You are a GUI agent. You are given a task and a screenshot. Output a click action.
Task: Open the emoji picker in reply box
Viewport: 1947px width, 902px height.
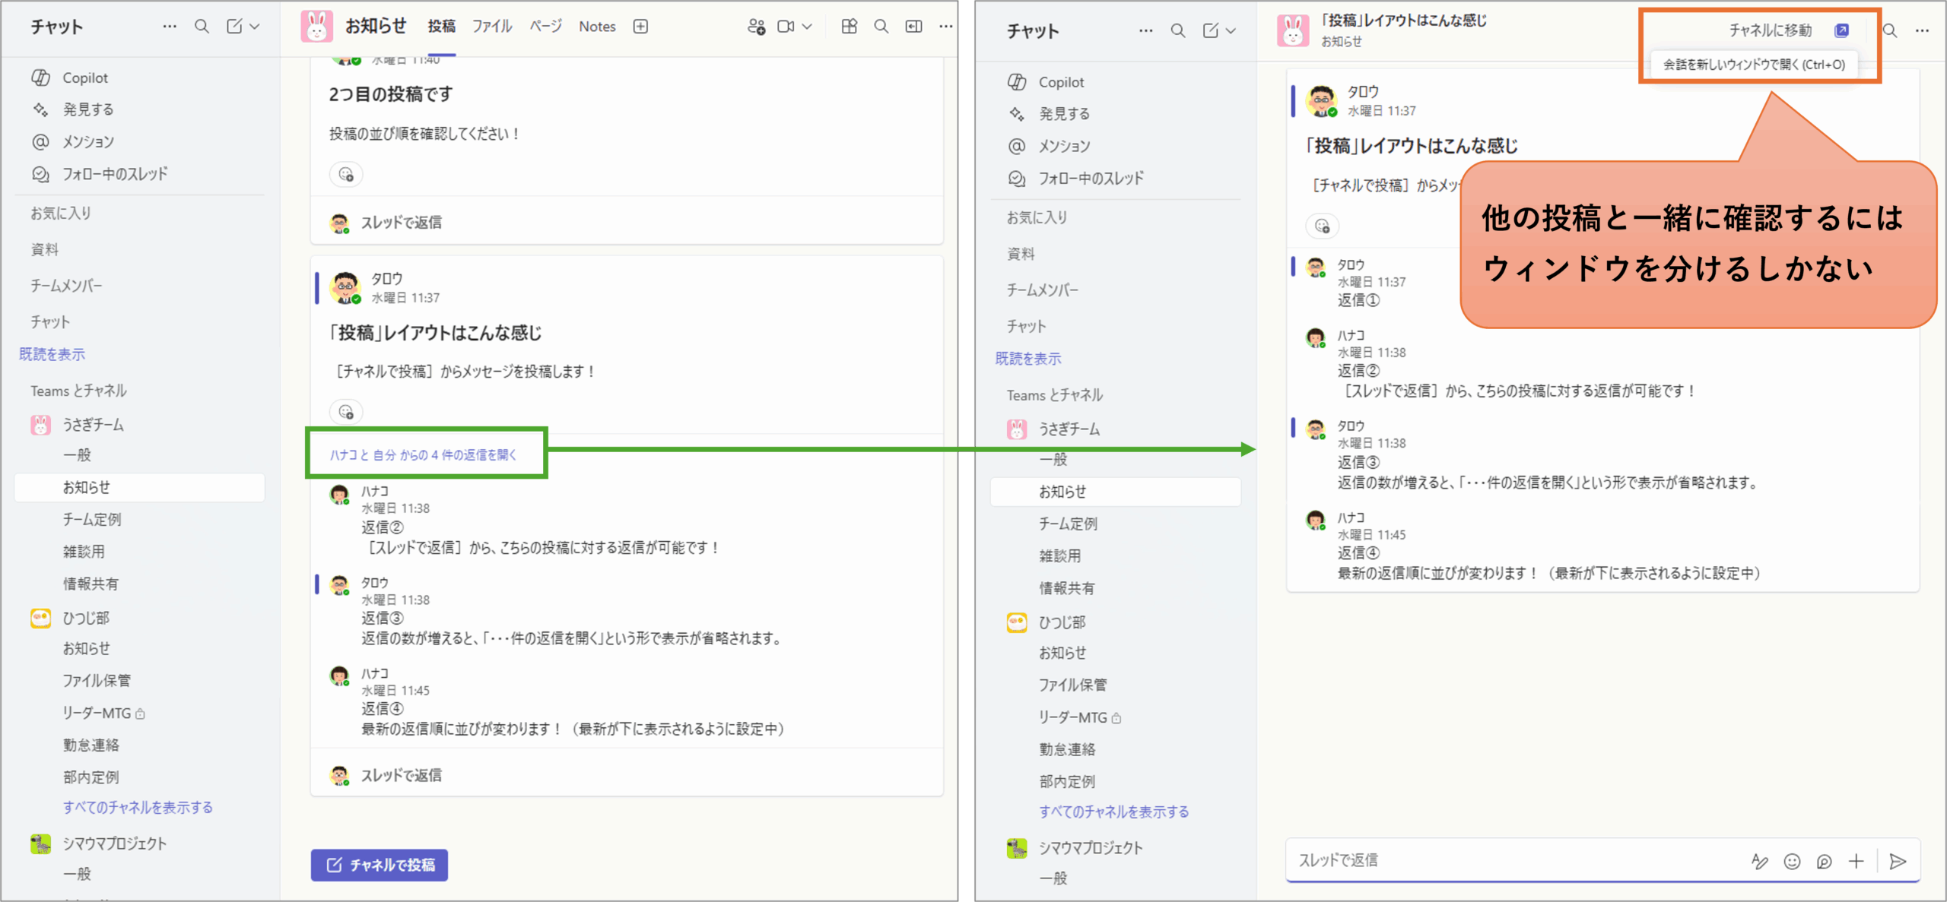pyautogui.click(x=1792, y=860)
